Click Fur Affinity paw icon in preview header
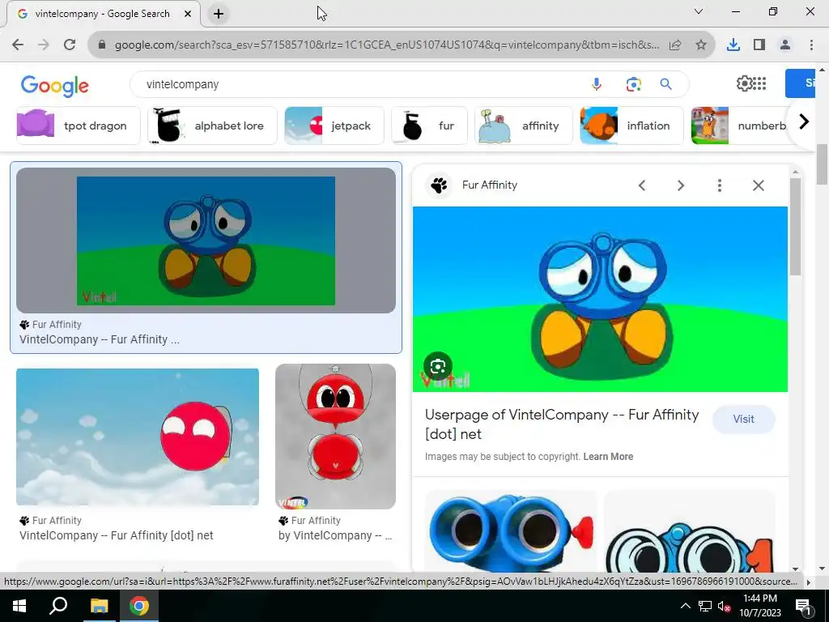 click(x=439, y=185)
